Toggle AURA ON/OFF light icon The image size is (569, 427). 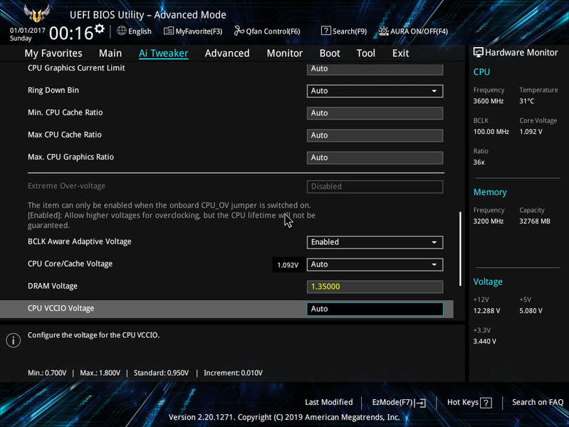tap(384, 31)
